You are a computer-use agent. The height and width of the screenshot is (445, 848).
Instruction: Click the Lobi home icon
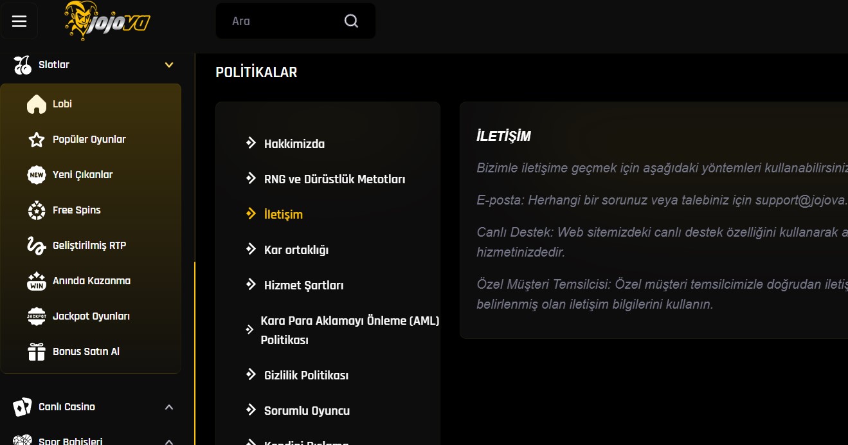click(x=37, y=104)
